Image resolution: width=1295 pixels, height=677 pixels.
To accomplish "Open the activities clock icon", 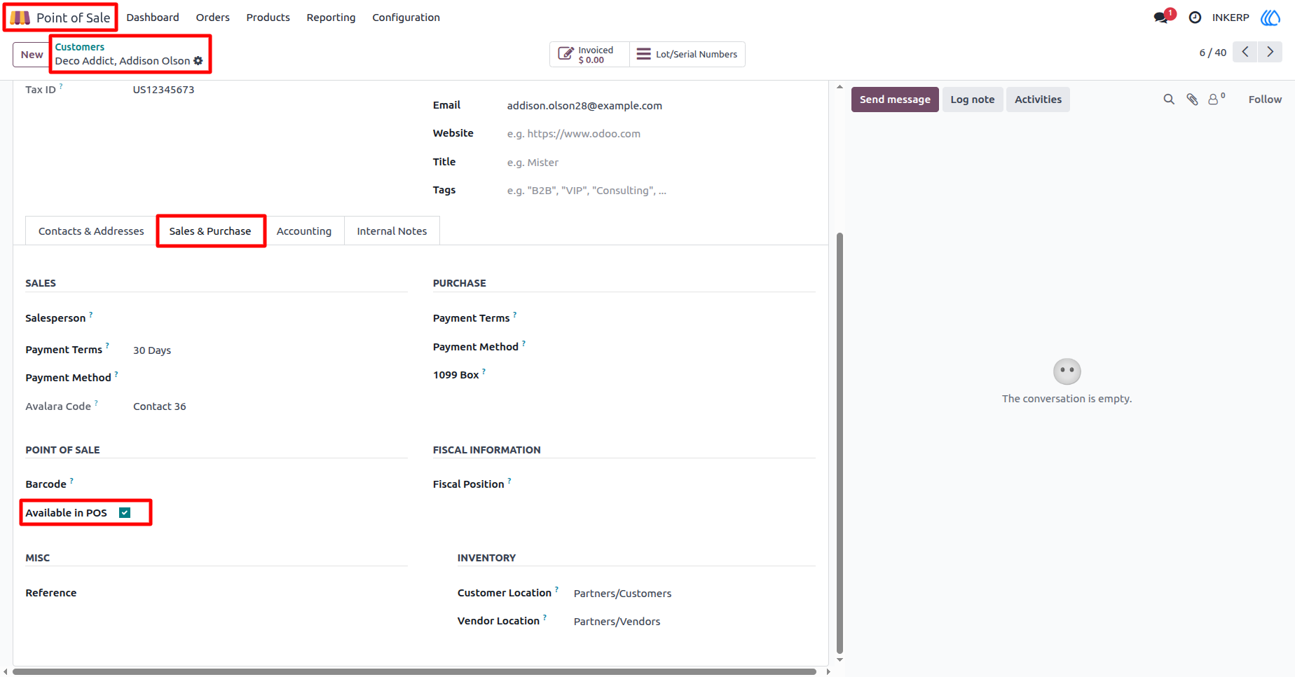I will 1195,18.
